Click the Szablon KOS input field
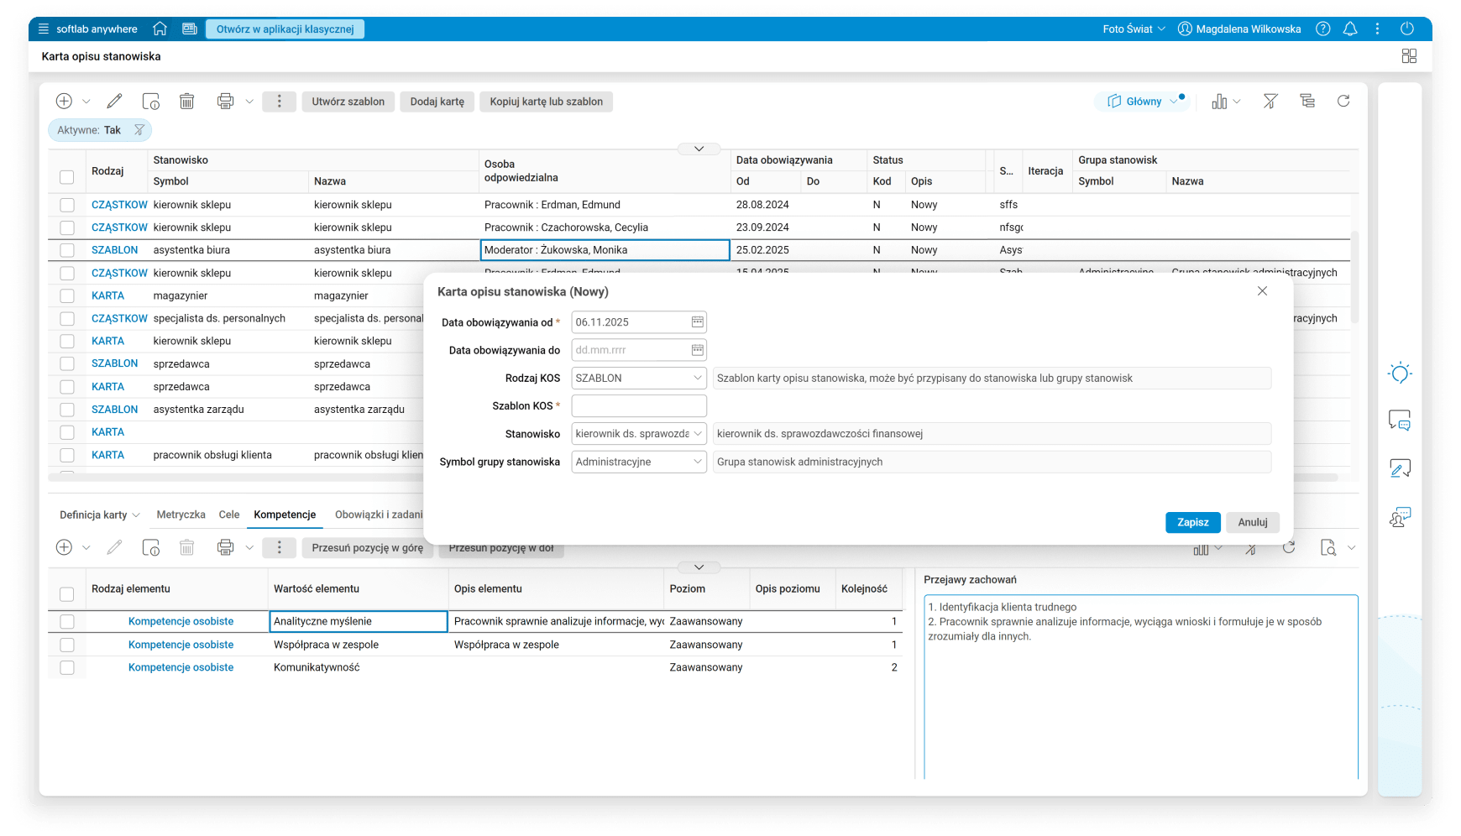This screenshot has height=836, width=1461. pos(639,406)
